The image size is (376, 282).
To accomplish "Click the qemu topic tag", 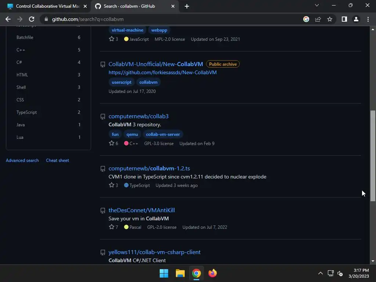I will [132, 134].
